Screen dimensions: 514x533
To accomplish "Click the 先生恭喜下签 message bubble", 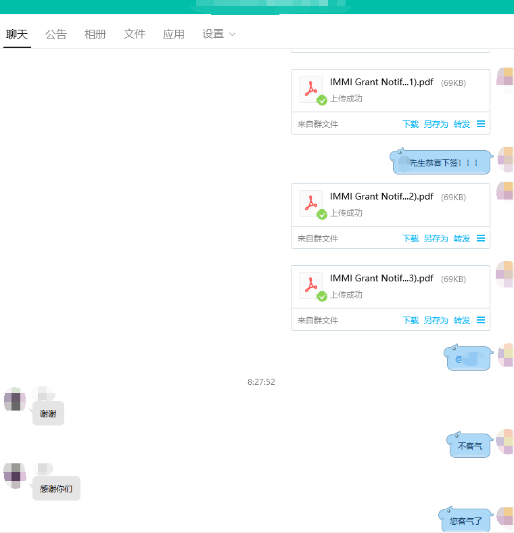I will pyautogui.click(x=442, y=163).
